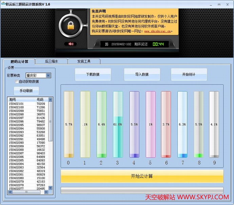This screenshot has height=205, width=234.
Task: Switch to the 后三缩水 tab
Action: (x=52, y=61)
